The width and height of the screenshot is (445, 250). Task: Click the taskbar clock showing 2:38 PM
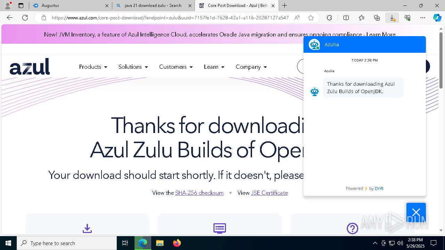coord(415,243)
